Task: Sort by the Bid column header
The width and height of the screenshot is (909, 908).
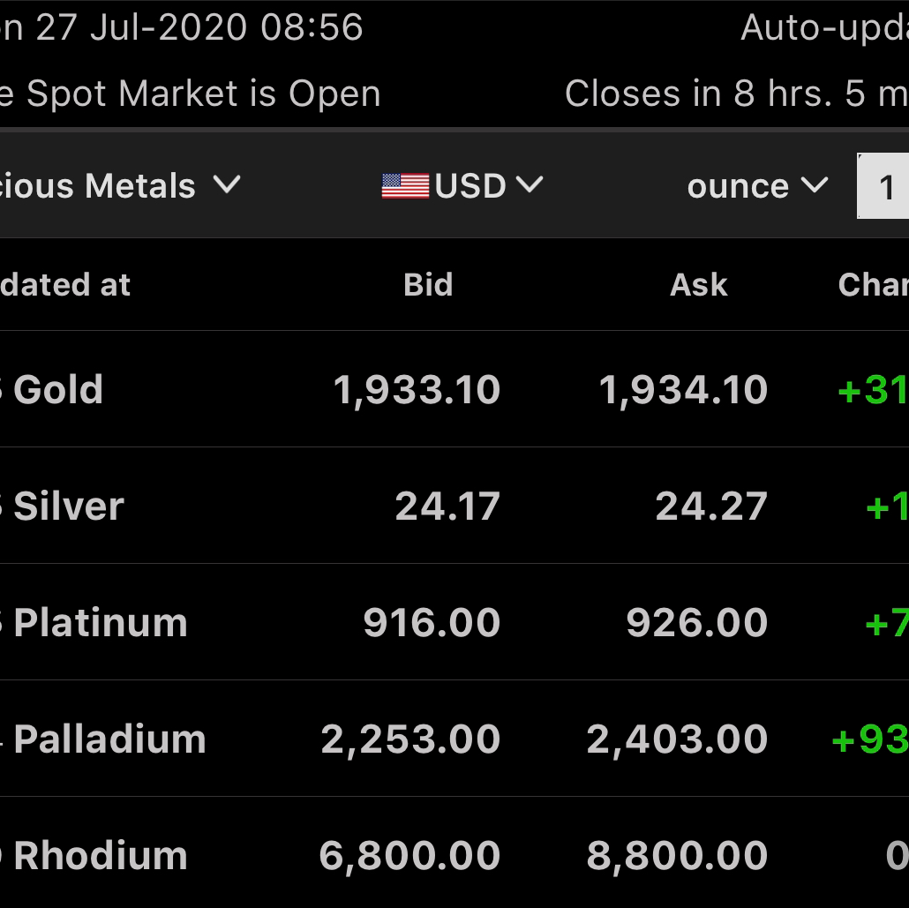Action: pos(428,285)
